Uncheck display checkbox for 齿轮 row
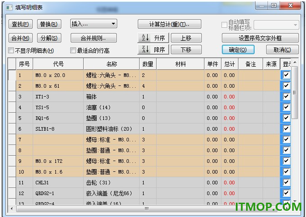The image size is (306, 217). point(286,182)
